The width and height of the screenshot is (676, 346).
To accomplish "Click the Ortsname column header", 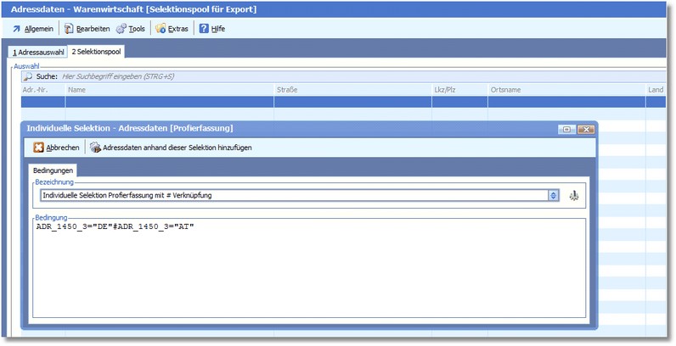I will pos(566,89).
